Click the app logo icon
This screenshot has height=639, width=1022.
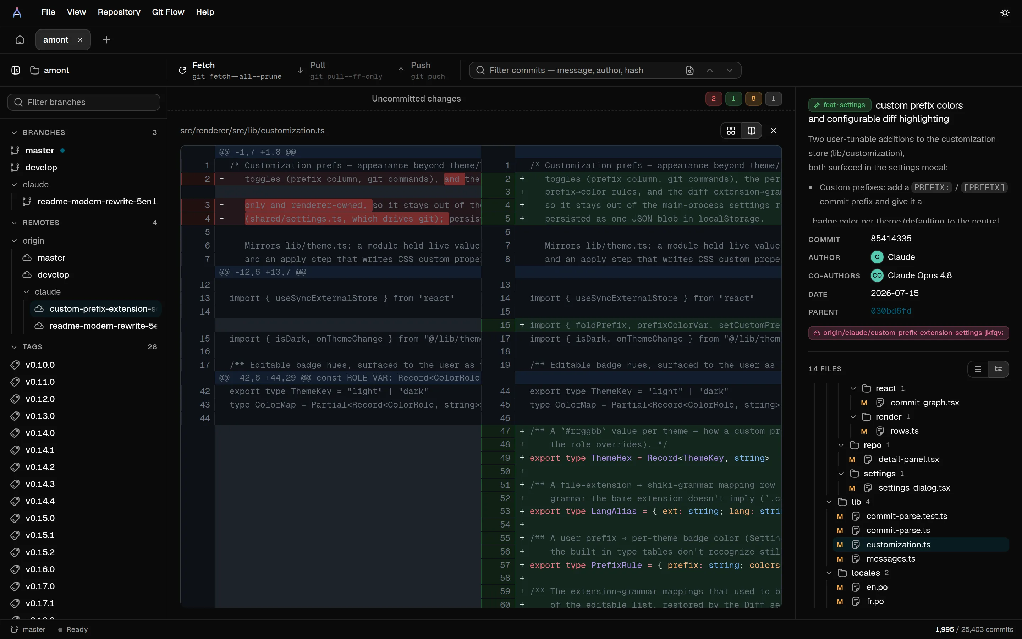click(17, 12)
